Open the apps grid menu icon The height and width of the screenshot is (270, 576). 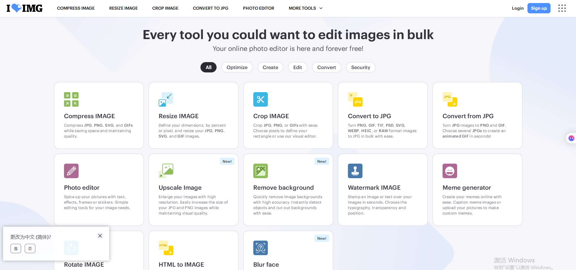click(562, 8)
